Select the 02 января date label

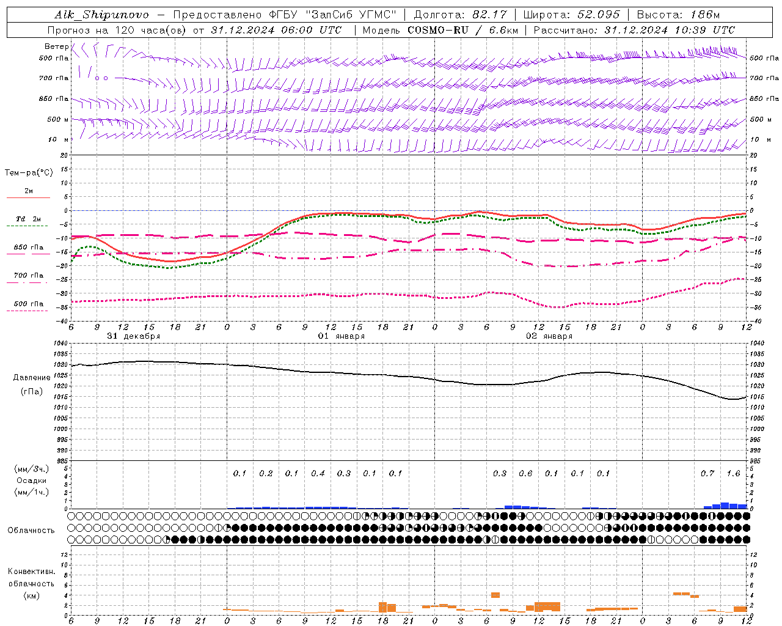point(549,336)
